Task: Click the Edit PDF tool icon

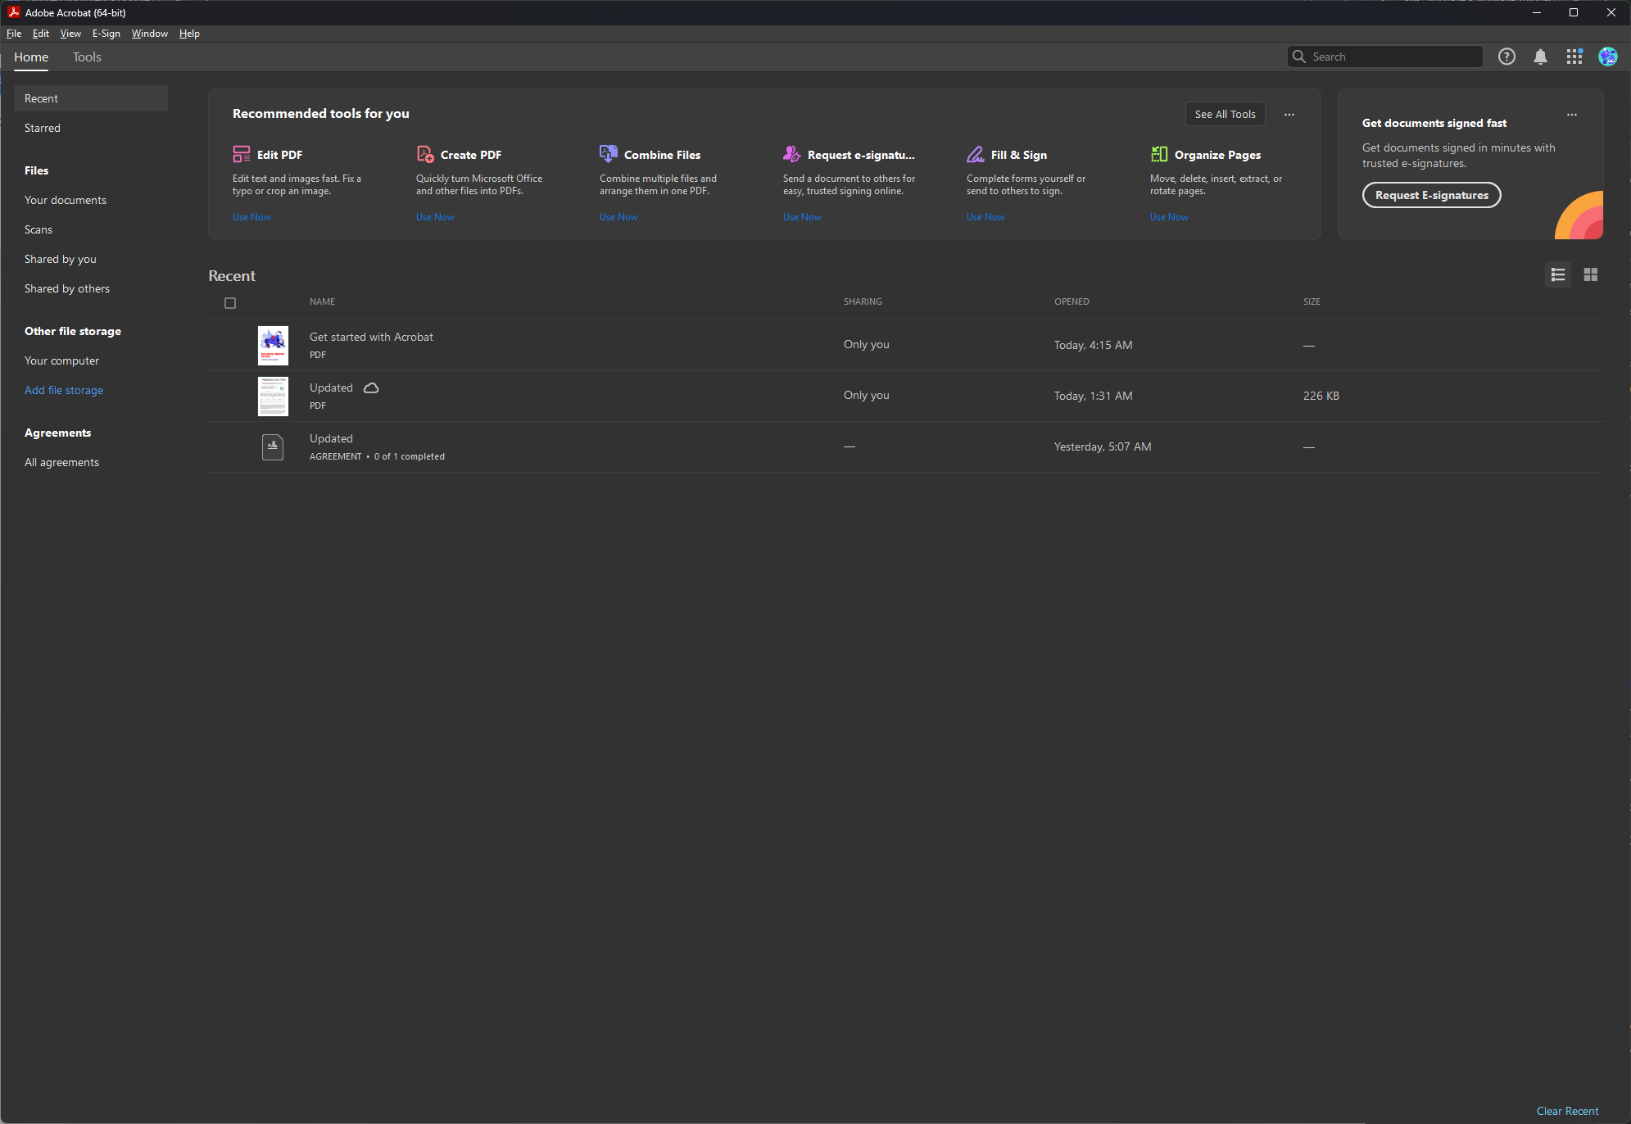Action: click(x=241, y=154)
